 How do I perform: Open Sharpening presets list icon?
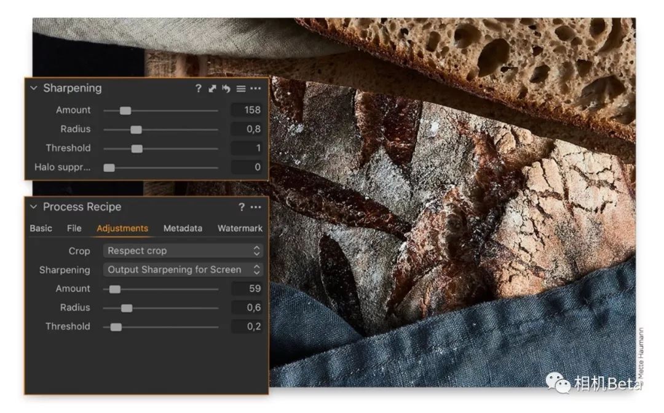(x=241, y=88)
